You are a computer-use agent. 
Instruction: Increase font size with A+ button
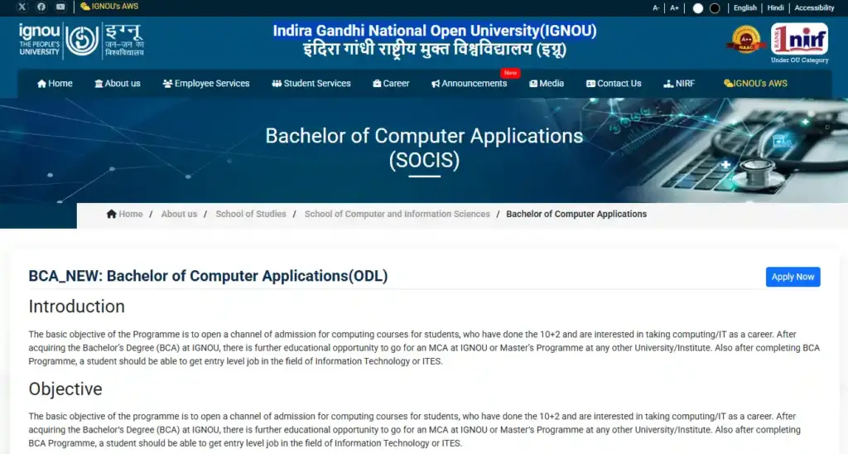click(x=674, y=7)
